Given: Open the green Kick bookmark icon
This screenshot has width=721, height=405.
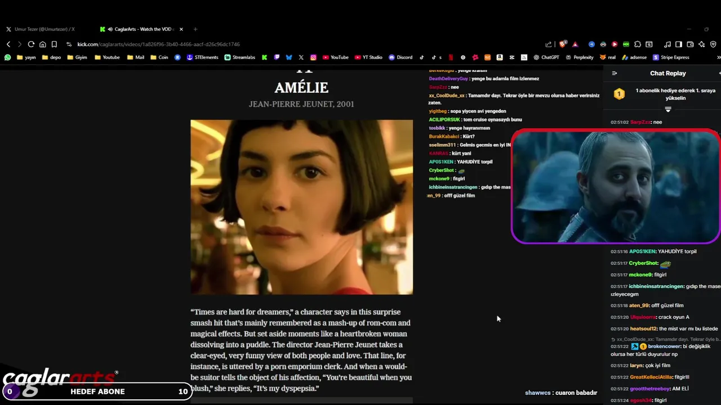Looking at the screenshot, I should click(x=264, y=57).
